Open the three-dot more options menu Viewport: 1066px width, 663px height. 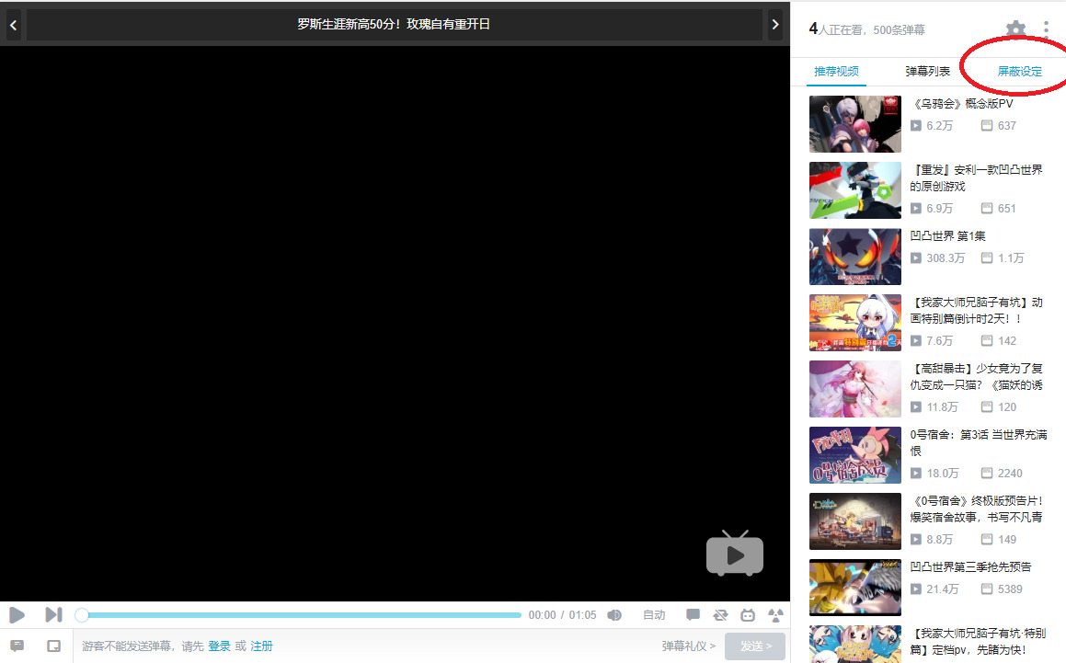(1046, 29)
